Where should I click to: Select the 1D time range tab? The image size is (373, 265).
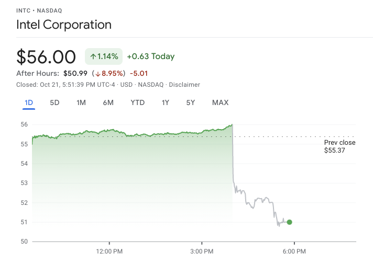(29, 103)
